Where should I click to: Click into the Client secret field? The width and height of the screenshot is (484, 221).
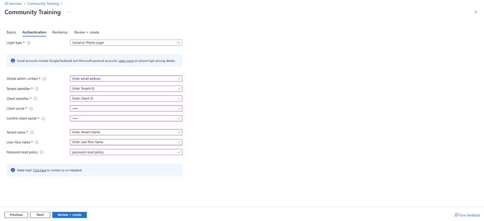tap(126, 108)
